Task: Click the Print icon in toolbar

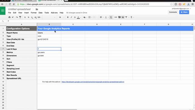Action: tap(9, 17)
